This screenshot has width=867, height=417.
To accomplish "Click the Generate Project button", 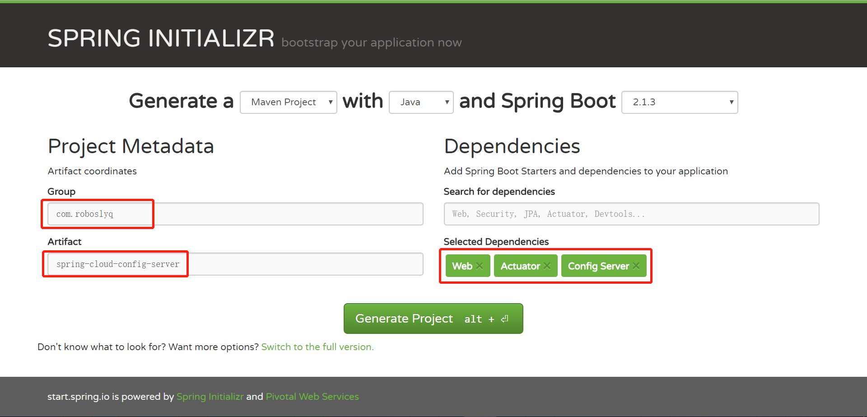I will point(433,319).
